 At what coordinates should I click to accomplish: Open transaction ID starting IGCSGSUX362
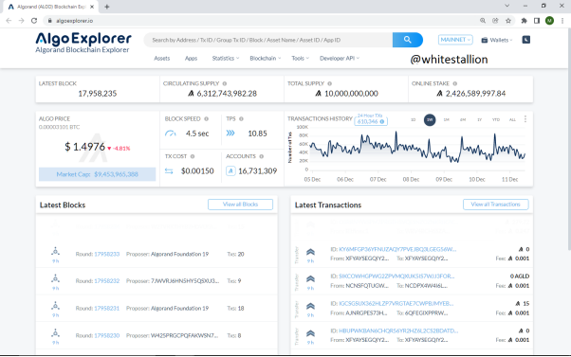point(396,304)
